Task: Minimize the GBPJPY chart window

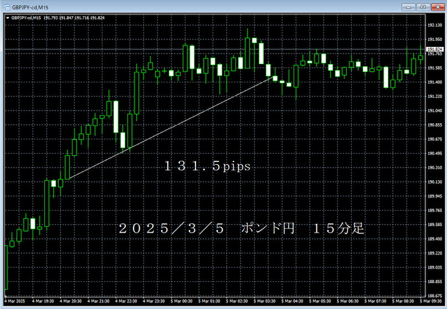Action: click(410, 7)
